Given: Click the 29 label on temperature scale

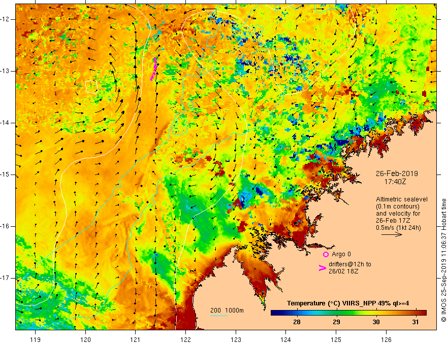Looking at the screenshot, I should pos(336,322).
